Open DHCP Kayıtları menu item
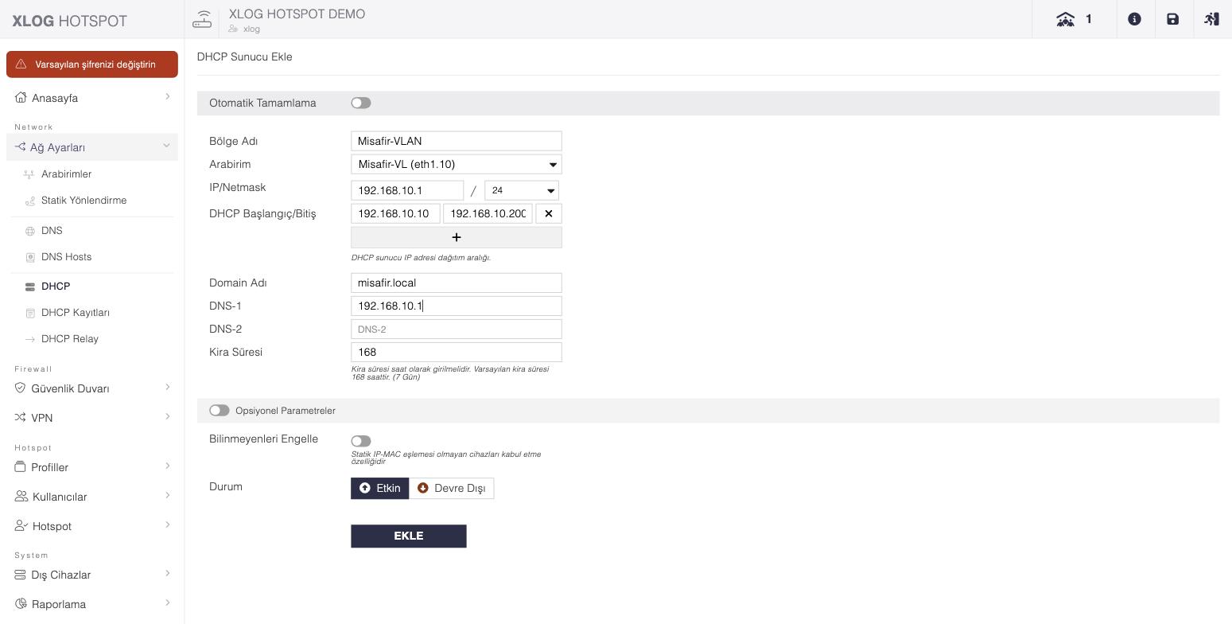 pyautogui.click(x=76, y=313)
